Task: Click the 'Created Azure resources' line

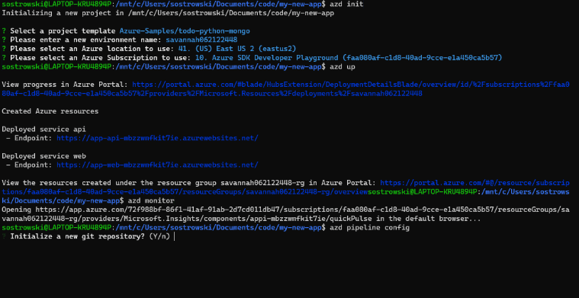Action: click(50, 111)
